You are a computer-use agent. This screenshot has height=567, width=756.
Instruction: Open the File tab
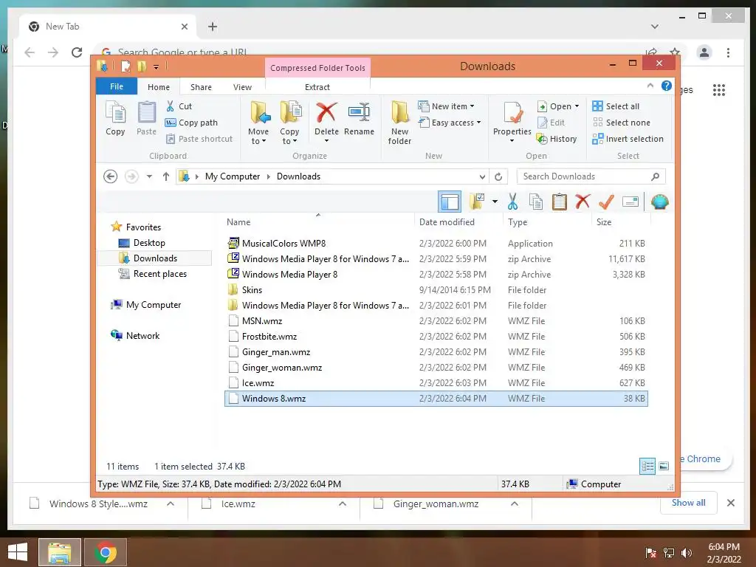coord(117,86)
